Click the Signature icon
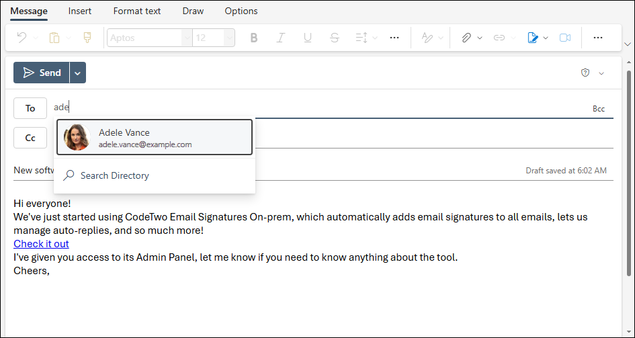The image size is (635, 338). pyautogui.click(x=533, y=38)
